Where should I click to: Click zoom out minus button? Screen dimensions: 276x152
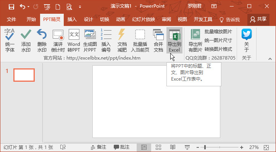click(x=198, y=147)
